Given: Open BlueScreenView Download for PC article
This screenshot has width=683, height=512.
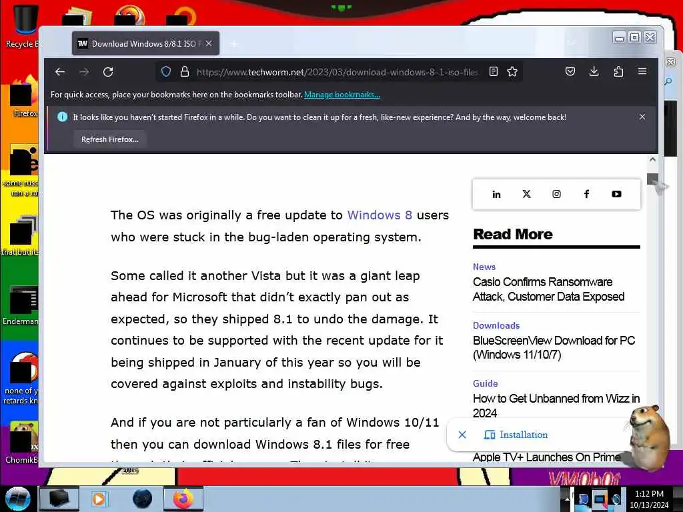Looking at the screenshot, I should [x=554, y=347].
